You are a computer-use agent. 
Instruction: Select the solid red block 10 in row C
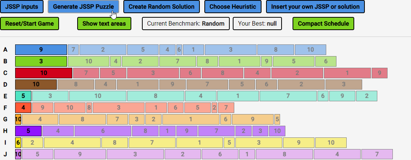click(44, 73)
